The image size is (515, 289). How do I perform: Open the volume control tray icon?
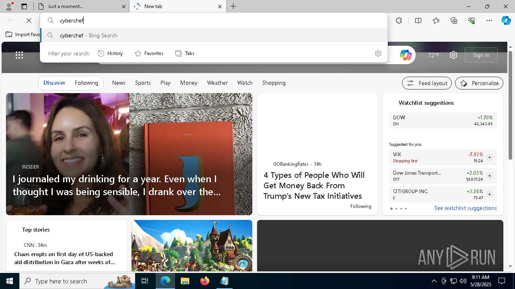pyautogui.click(x=463, y=281)
